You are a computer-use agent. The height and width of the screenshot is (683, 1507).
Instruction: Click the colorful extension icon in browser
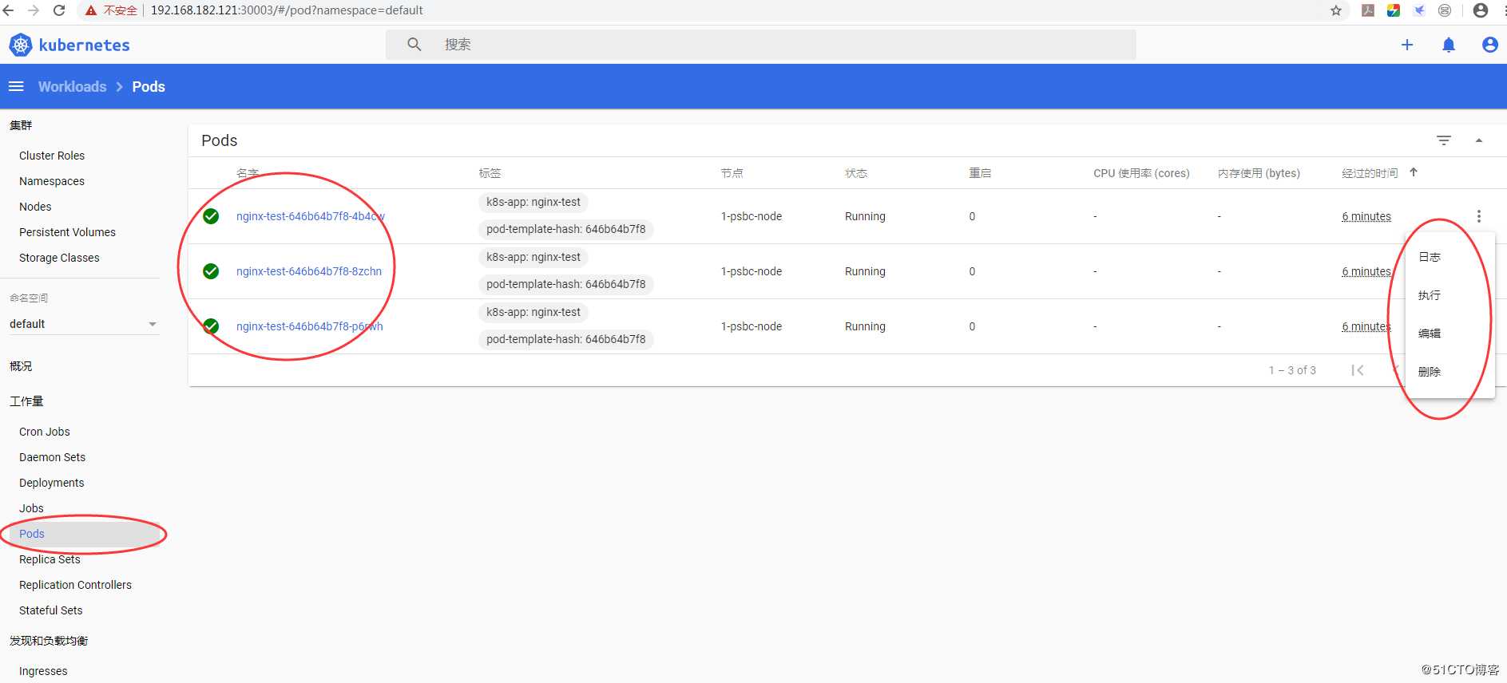[1394, 10]
